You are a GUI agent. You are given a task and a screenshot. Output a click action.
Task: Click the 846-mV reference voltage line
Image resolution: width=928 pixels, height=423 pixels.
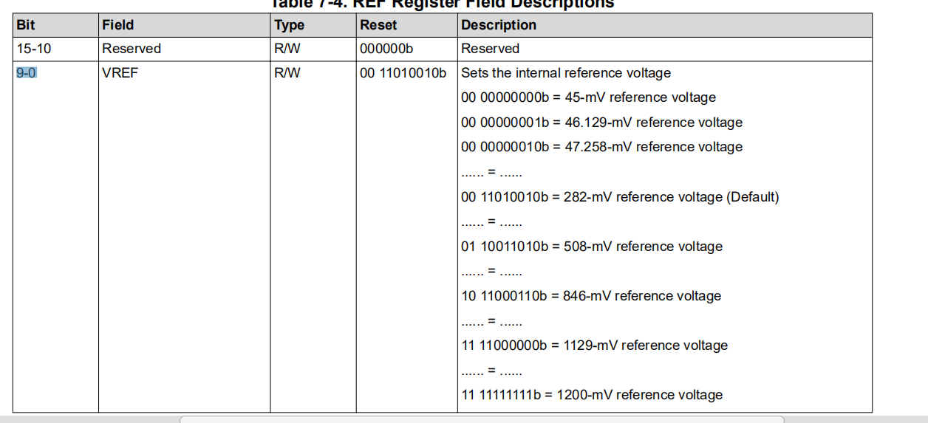591,296
